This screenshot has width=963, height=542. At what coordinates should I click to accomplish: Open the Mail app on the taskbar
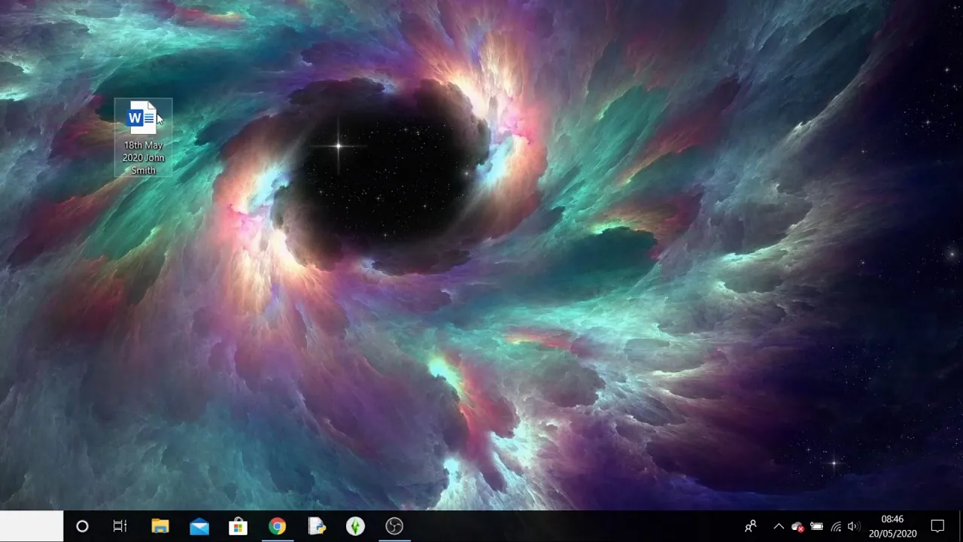point(199,526)
